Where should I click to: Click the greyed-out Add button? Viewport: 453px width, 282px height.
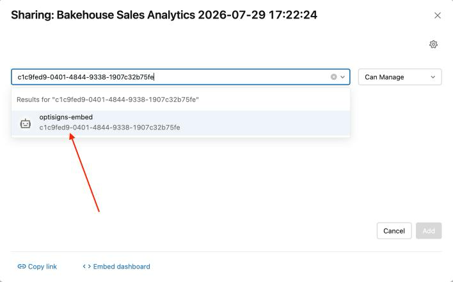pos(429,231)
